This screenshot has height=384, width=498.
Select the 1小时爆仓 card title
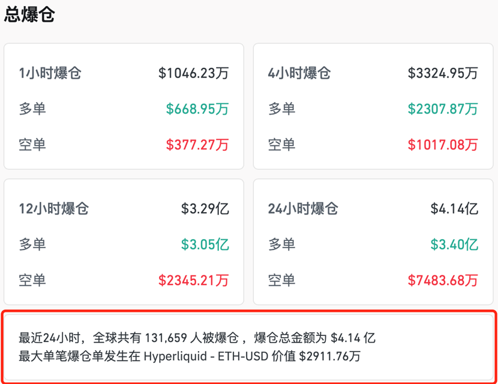point(50,73)
